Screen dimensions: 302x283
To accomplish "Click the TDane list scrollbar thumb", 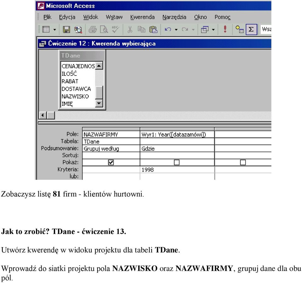I will (99, 92).
